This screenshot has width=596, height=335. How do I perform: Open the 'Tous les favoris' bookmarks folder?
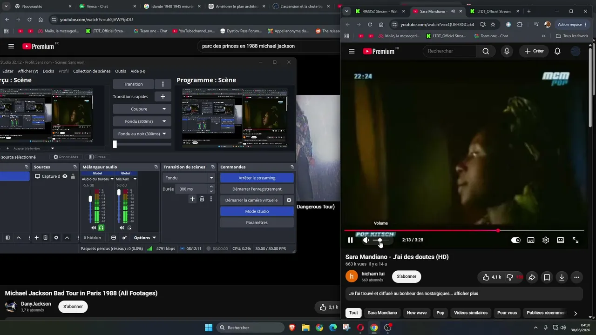click(572, 36)
